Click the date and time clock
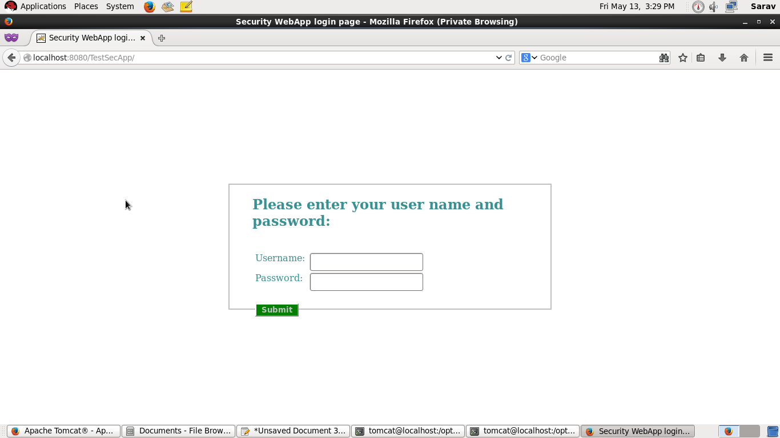The height and width of the screenshot is (438, 780). pyautogui.click(x=637, y=6)
